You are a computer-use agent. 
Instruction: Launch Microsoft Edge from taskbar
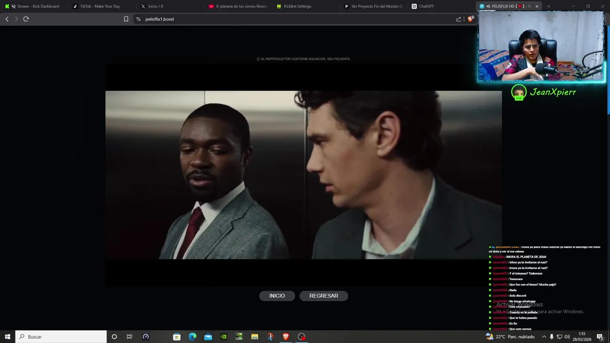[193, 337]
